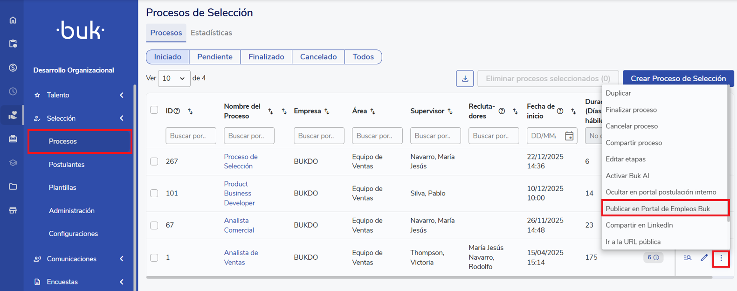
Task: Open the rows per page dropdown
Action: tap(174, 78)
